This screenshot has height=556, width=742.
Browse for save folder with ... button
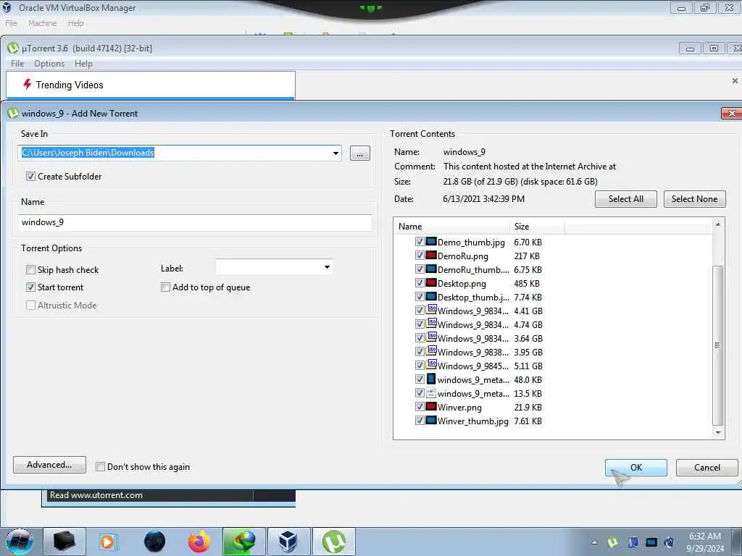360,153
